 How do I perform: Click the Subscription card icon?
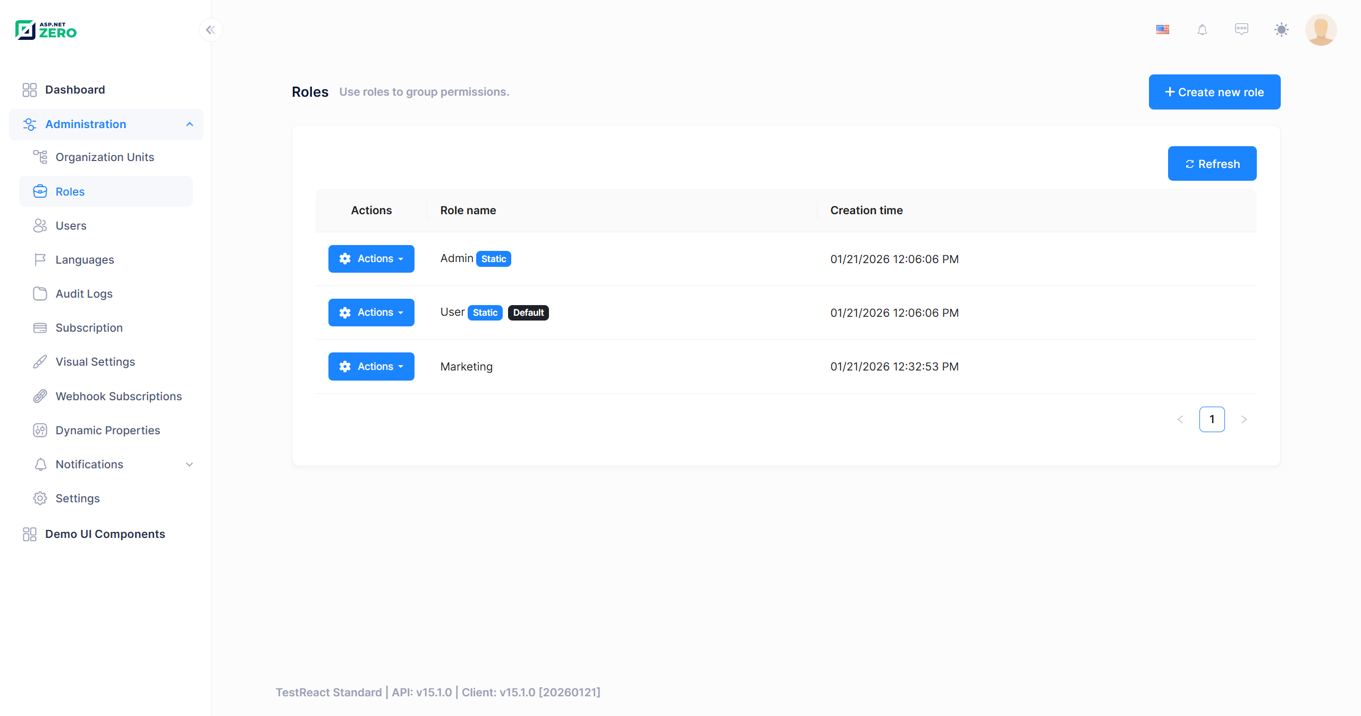point(40,328)
